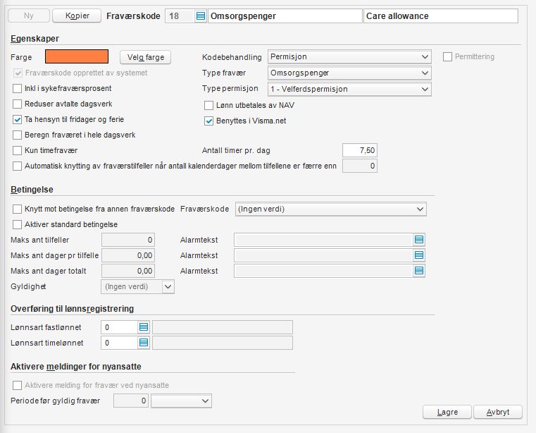Open lookup icon for Maks ant dager pr tilfelle Alarmtekst
536x433 pixels.
coord(419,255)
